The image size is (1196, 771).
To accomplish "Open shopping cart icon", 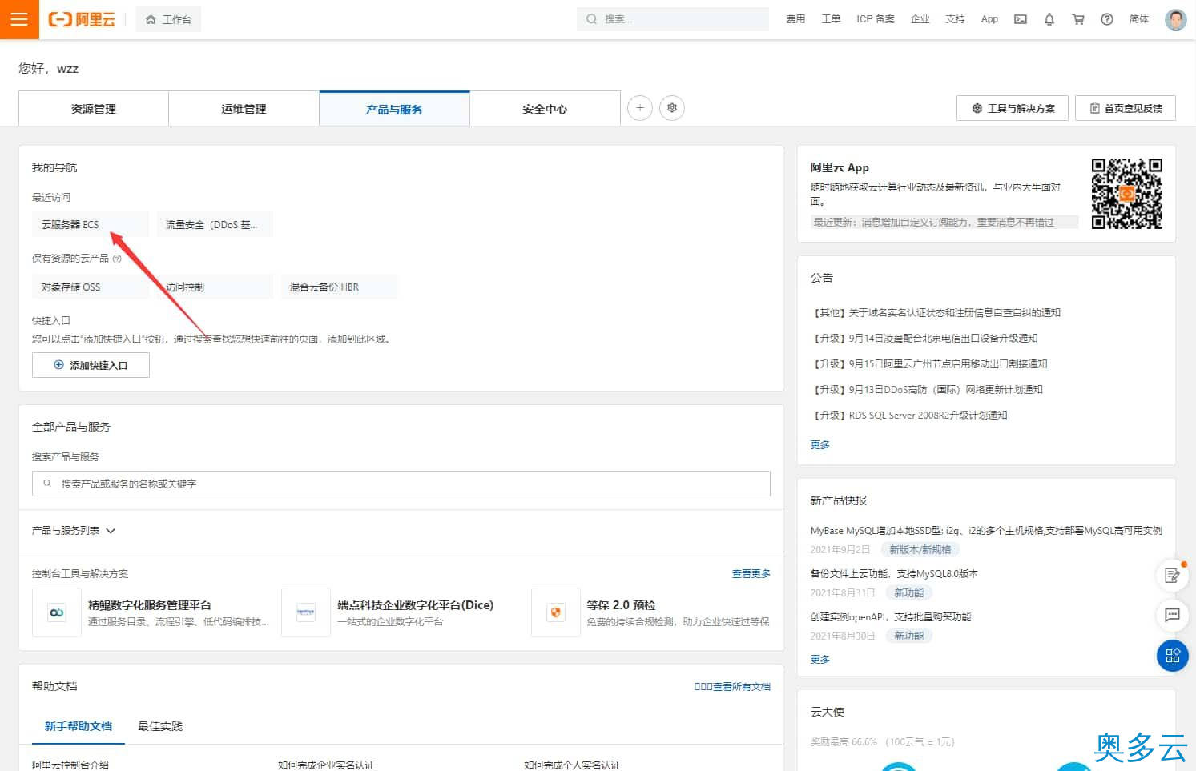I will (x=1078, y=19).
